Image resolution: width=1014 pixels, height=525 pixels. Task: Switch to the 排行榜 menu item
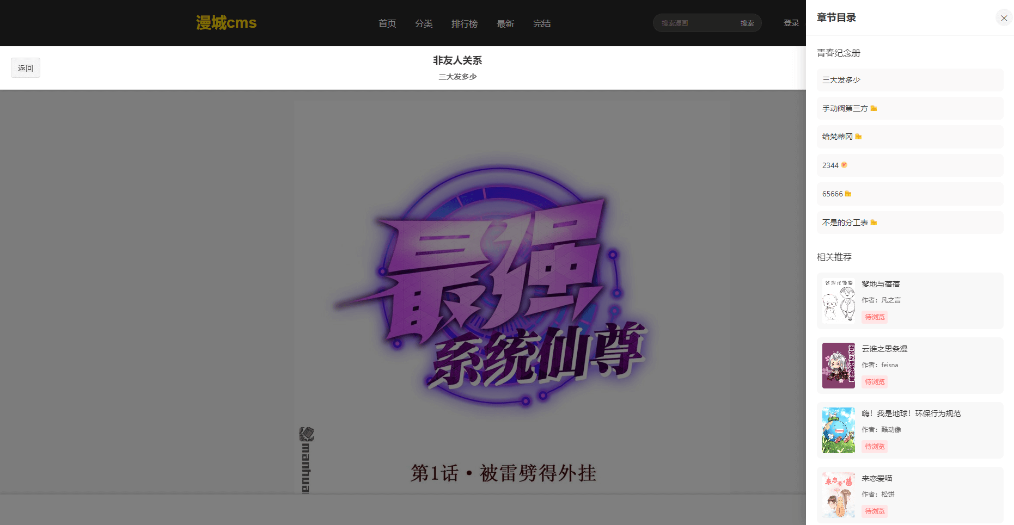465,23
